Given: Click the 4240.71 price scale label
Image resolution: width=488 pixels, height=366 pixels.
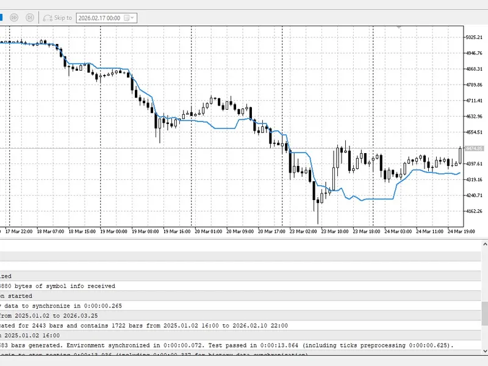Looking at the screenshot, I should 474,195.
